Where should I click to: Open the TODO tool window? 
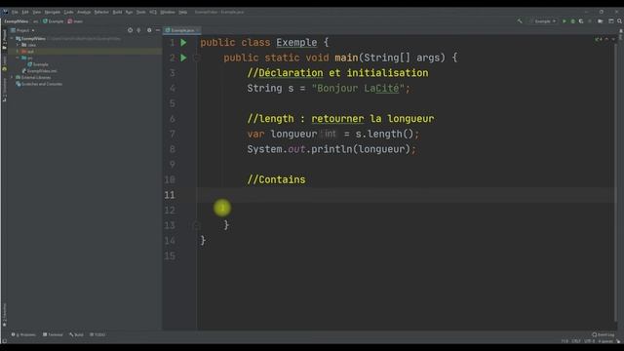(x=97, y=334)
